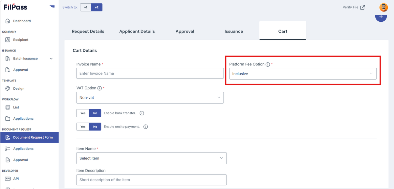Image resolution: width=394 pixels, height=189 pixels.
Task: Click the Invoice Name input field
Action: [150, 73]
